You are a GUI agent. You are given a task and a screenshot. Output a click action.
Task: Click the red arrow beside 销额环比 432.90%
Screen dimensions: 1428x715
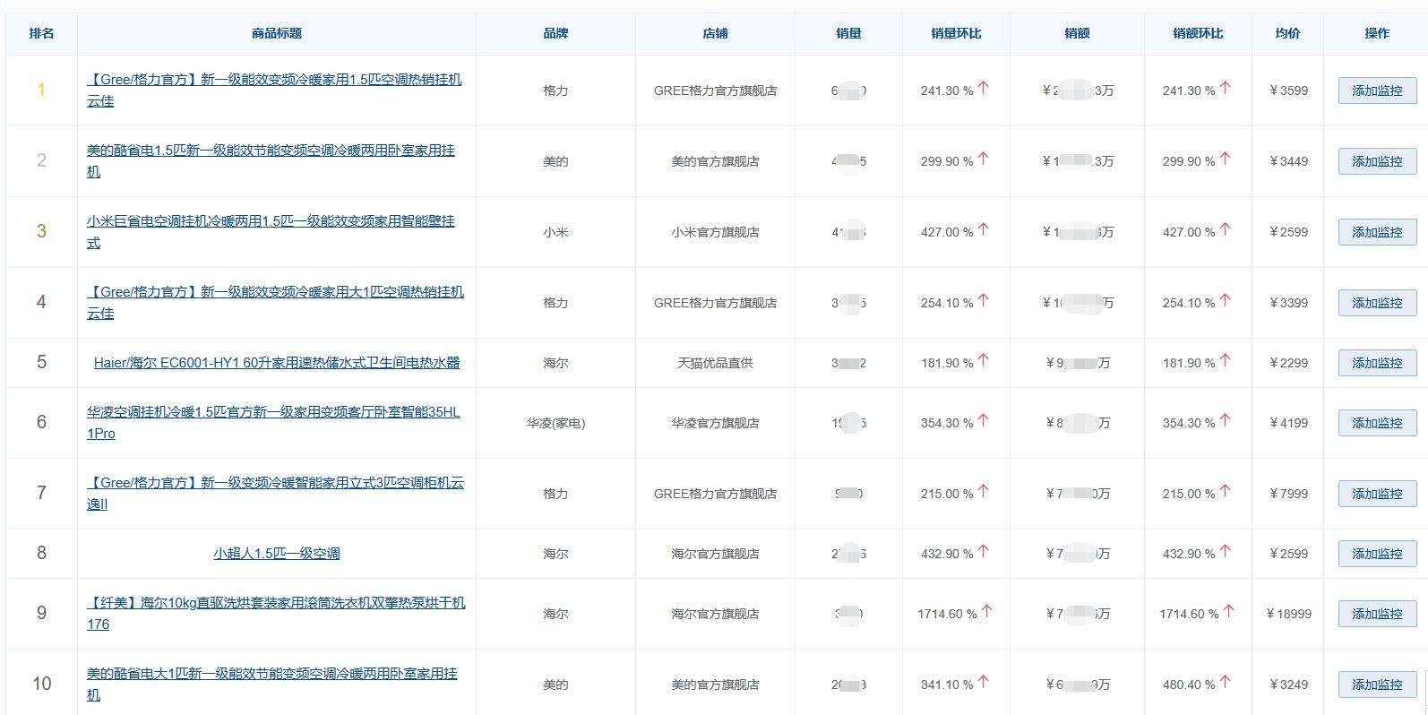point(1225,552)
